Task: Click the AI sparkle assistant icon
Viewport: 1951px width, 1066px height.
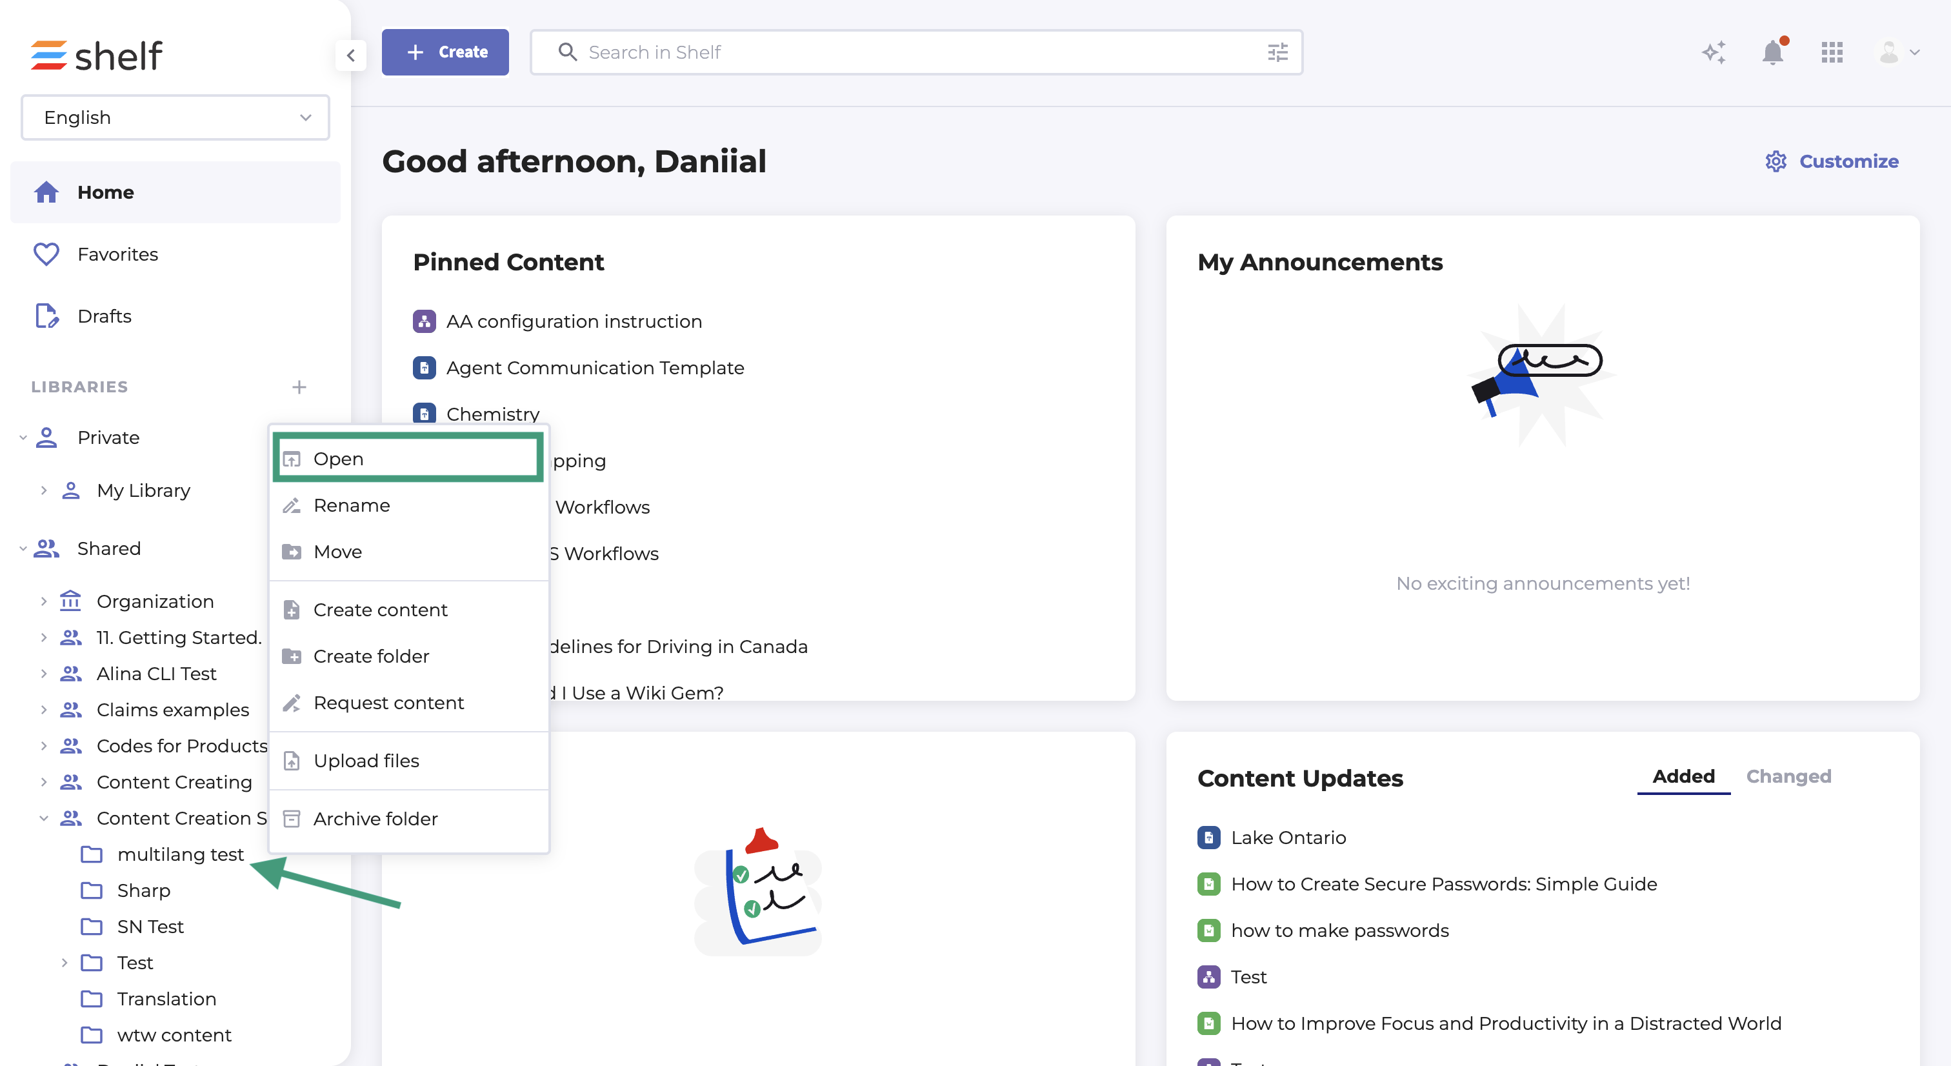Action: (x=1713, y=52)
